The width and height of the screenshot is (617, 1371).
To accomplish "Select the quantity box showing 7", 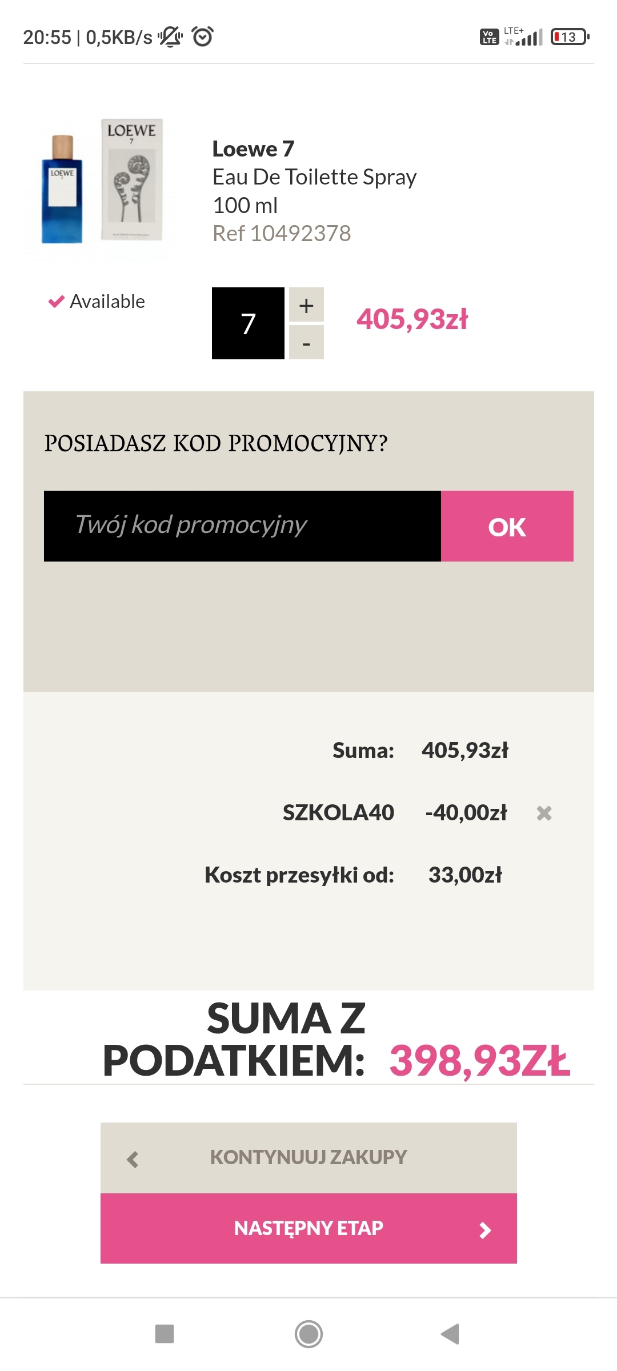I will pos(248,323).
